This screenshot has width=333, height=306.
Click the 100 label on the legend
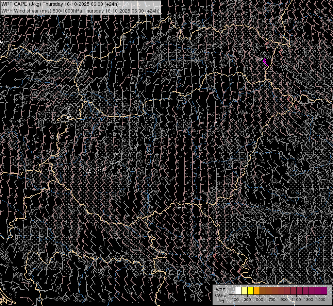tap(235, 300)
